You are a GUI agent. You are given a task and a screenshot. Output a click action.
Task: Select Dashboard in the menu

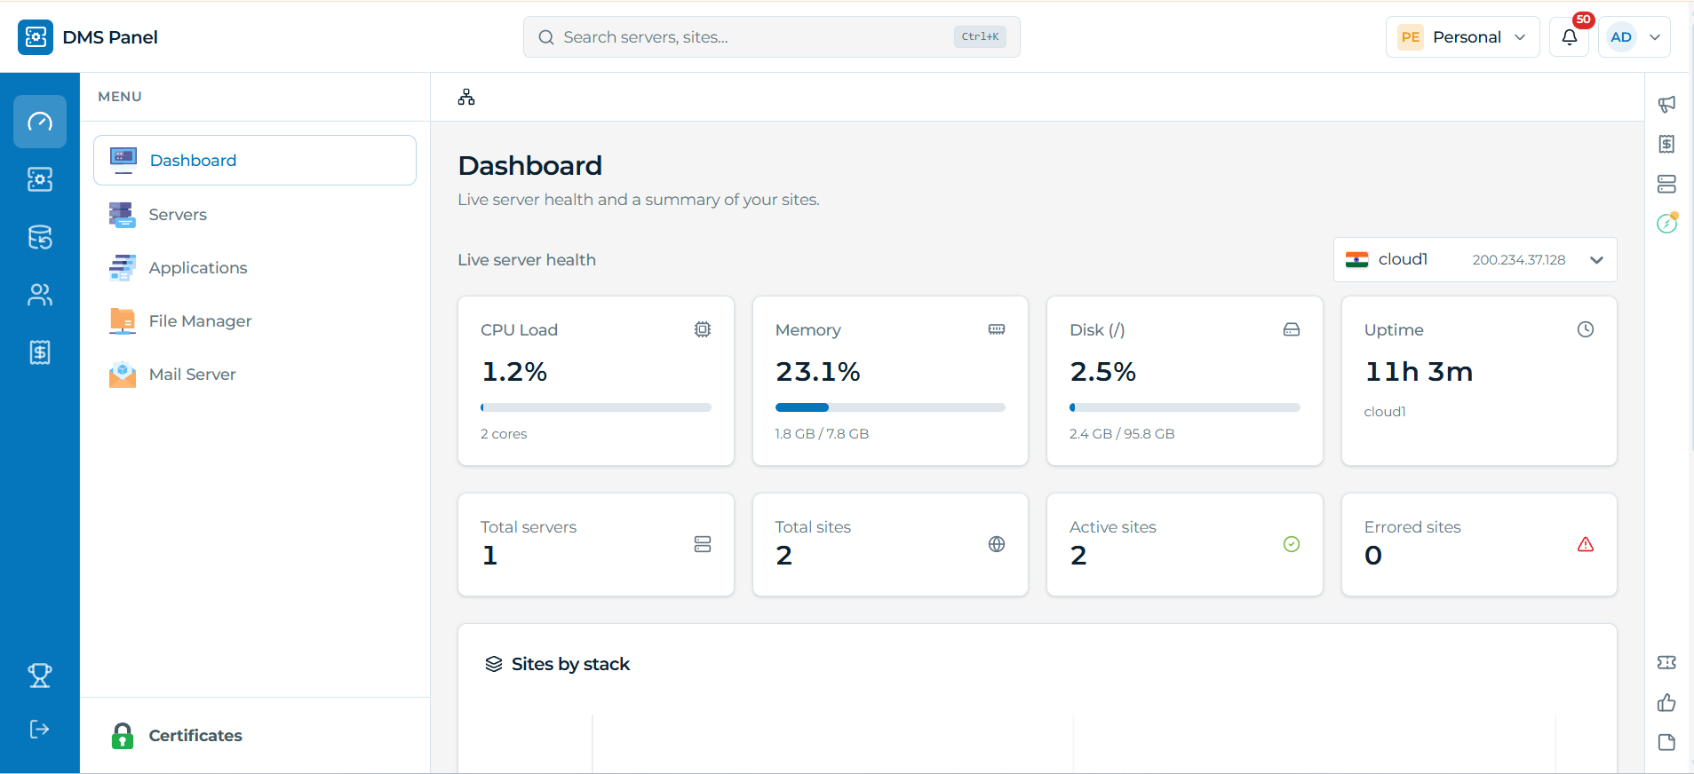[255, 161]
